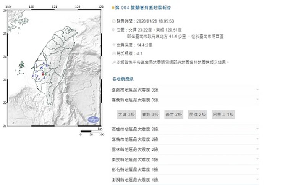Click the depth icon beside 地震深度
This screenshot has width=298, height=185.
113,45
